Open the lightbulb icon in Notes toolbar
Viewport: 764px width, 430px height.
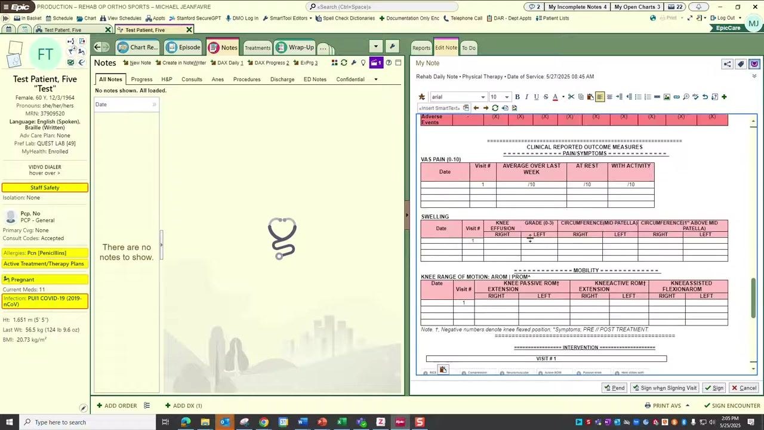[363, 63]
